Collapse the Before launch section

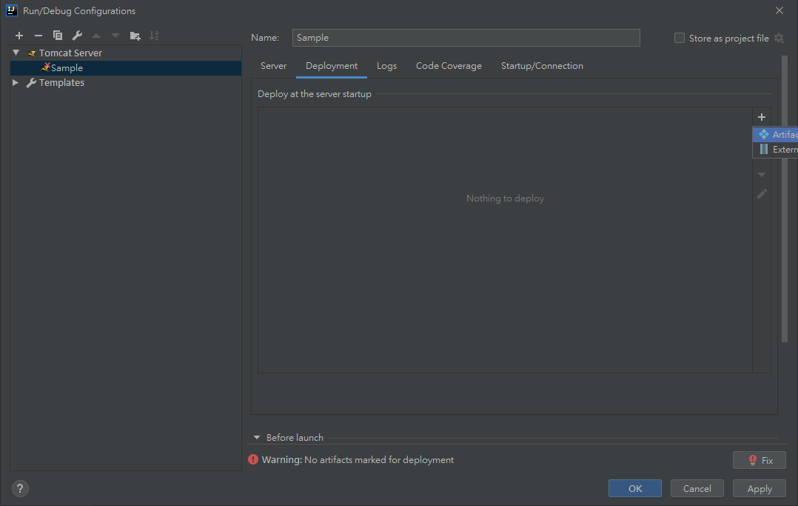pyautogui.click(x=257, y=438)
